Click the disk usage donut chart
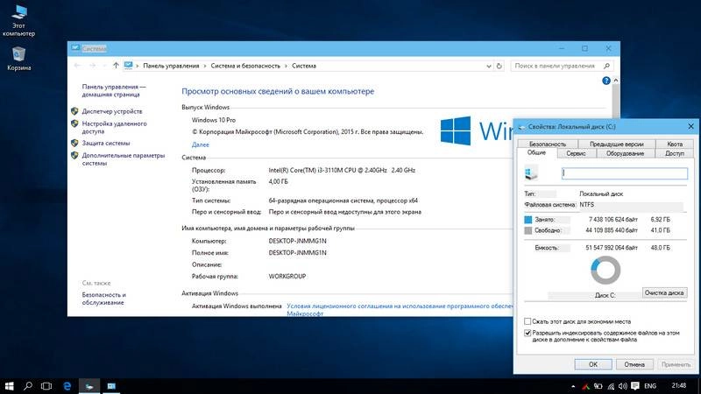 coord(605,271)
